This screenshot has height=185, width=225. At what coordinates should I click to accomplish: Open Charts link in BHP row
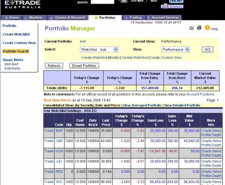[206, 130]
